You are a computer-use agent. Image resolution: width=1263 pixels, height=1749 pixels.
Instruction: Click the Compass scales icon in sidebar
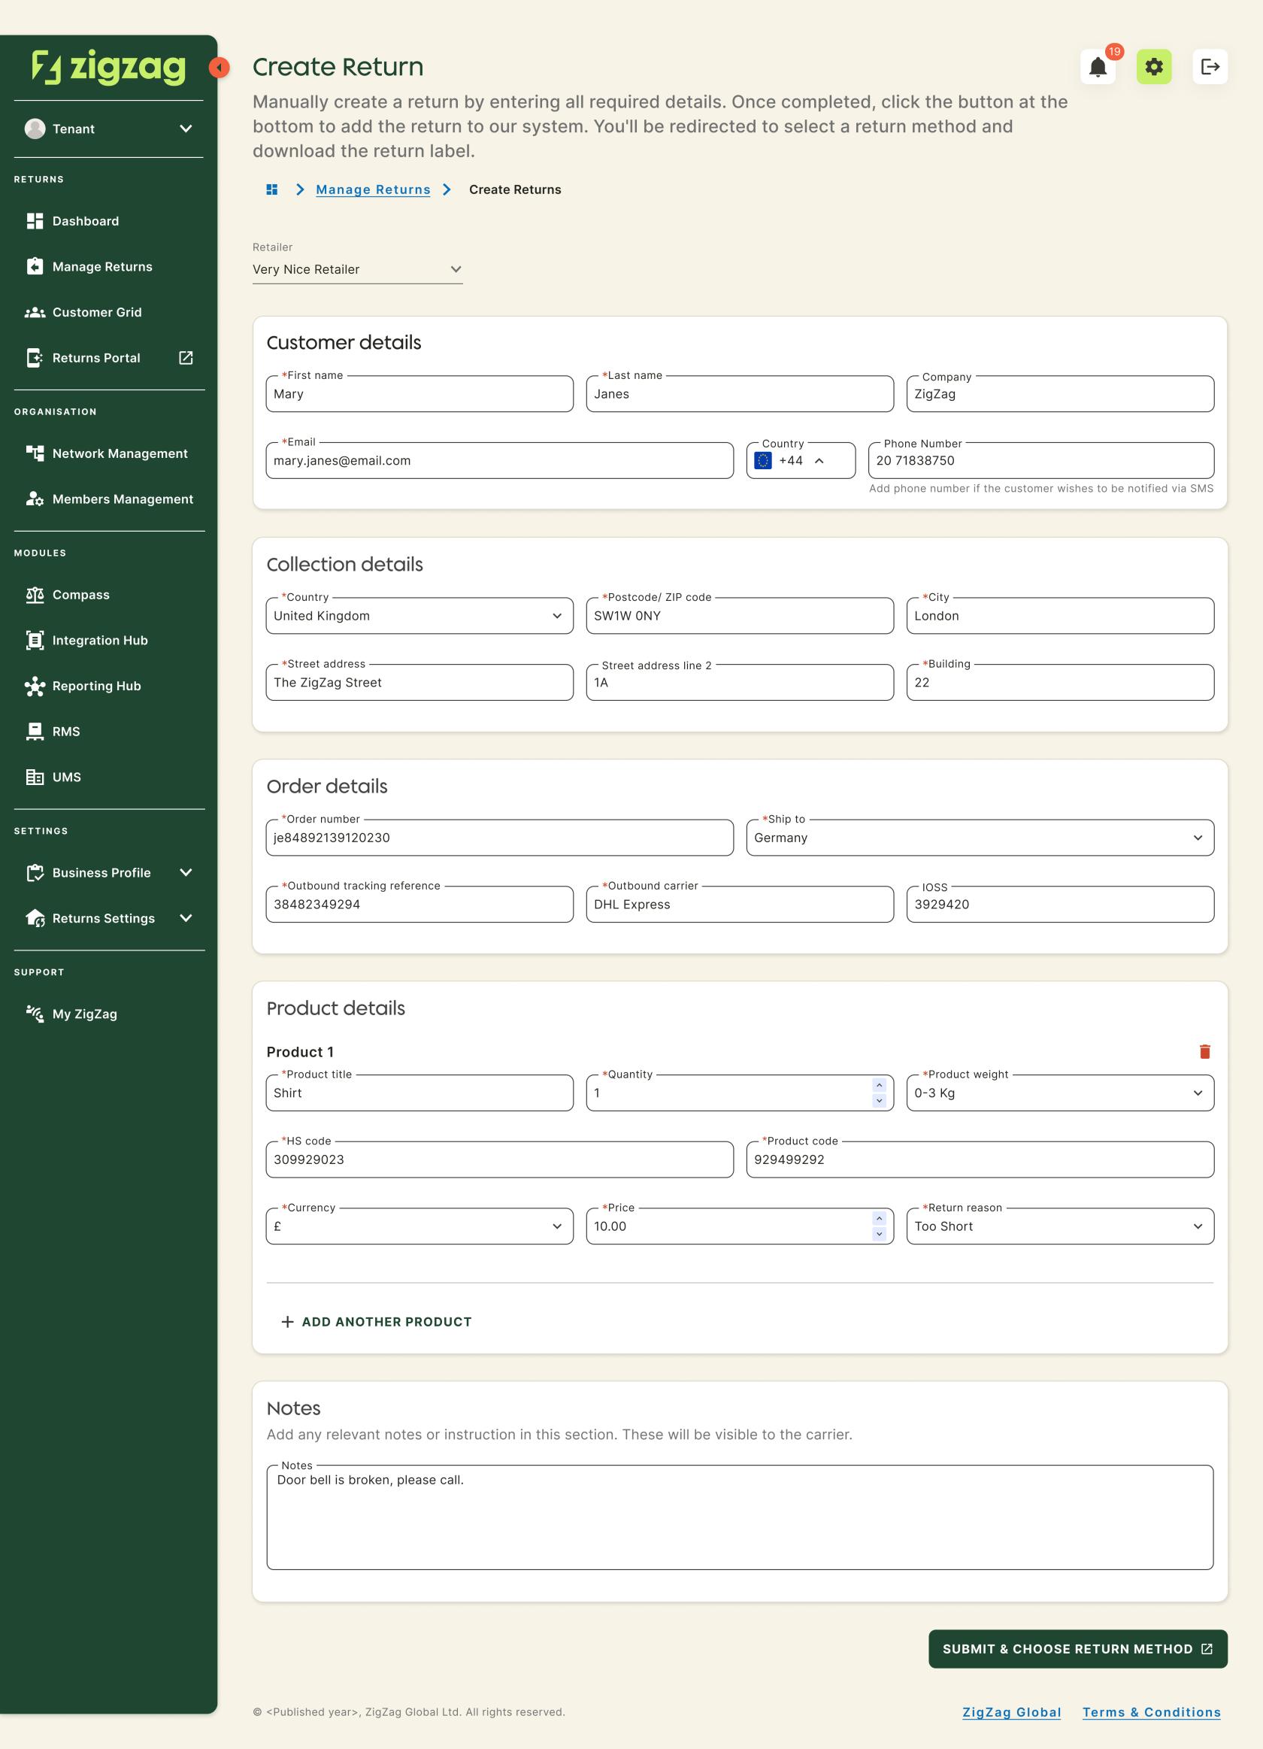coord(35,595)
